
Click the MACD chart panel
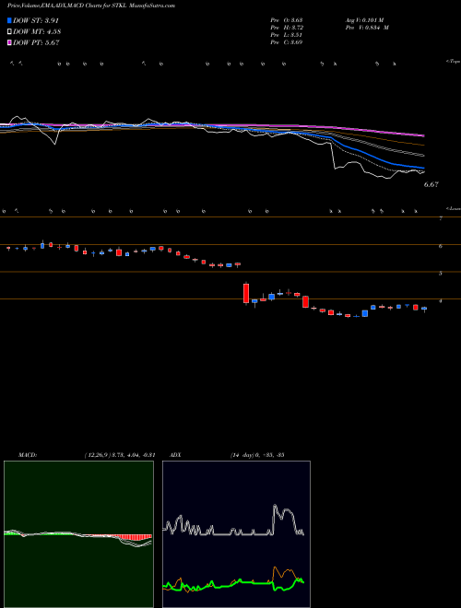pos(78,534)
